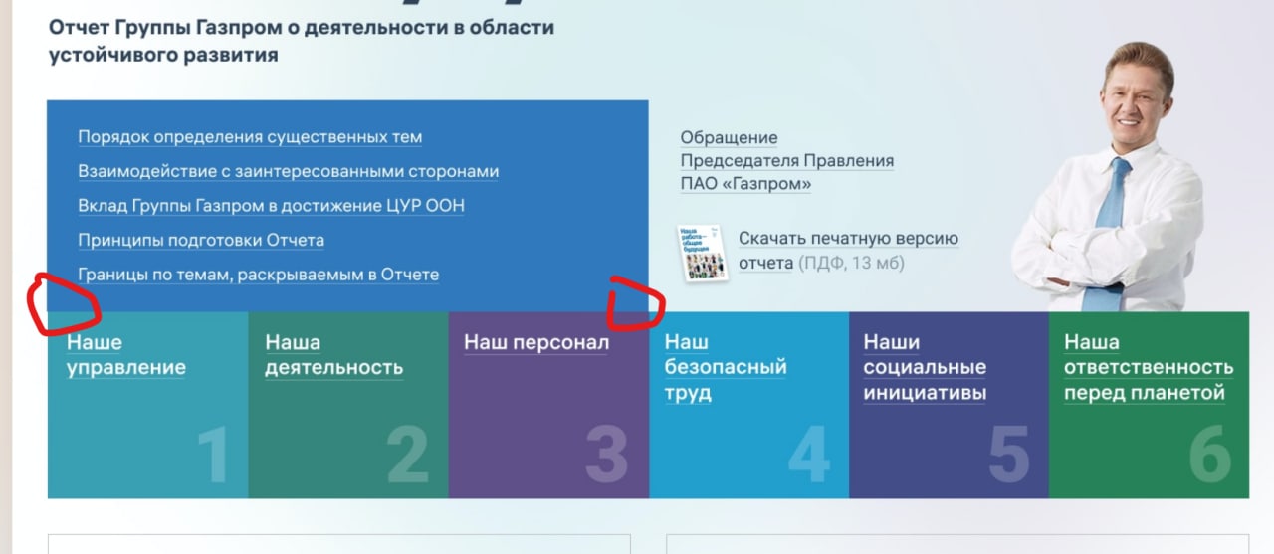Viewport: 1274px width, 554px height.
Task: Open Вклад Группы Газпром в достижение ЦУР ООН
Action: tap(272, 206)
